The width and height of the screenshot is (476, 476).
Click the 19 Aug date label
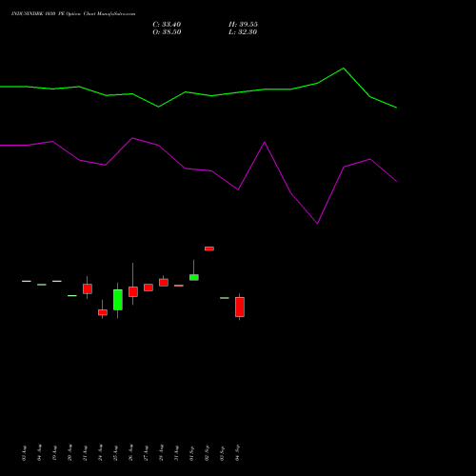tap(55, 453)
